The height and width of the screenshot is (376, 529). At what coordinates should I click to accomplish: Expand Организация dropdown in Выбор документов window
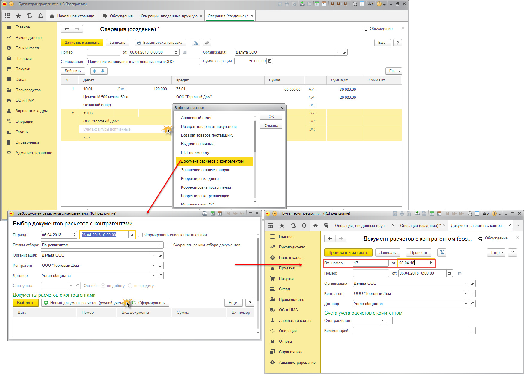154,255
